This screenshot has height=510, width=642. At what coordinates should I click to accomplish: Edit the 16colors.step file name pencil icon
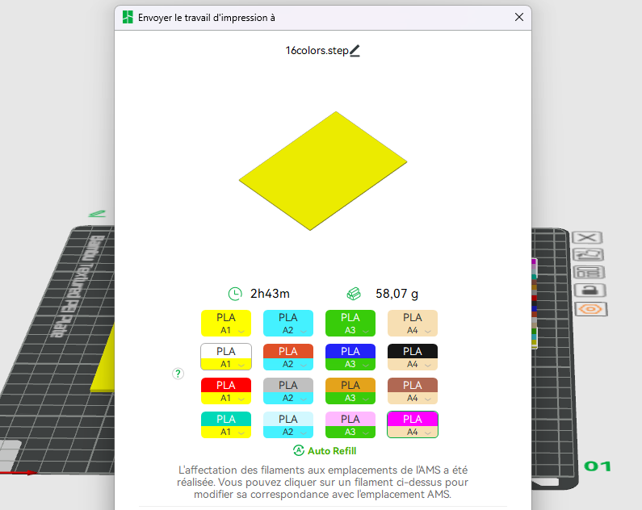(x=355, y=51)
